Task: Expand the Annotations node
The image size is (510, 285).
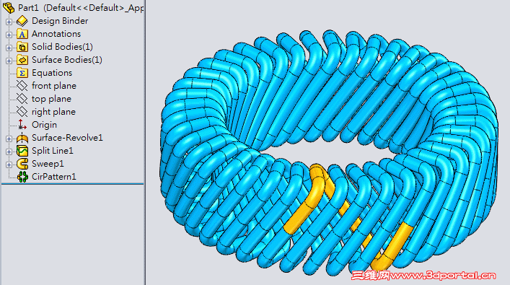Action: click(x=9, y=35)
